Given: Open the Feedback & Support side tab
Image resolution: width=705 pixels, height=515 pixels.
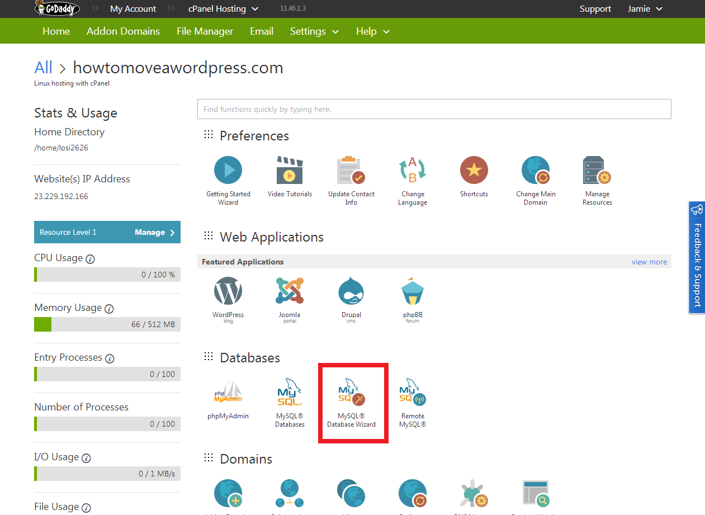Looking at the screenshot, I should 697,258.
